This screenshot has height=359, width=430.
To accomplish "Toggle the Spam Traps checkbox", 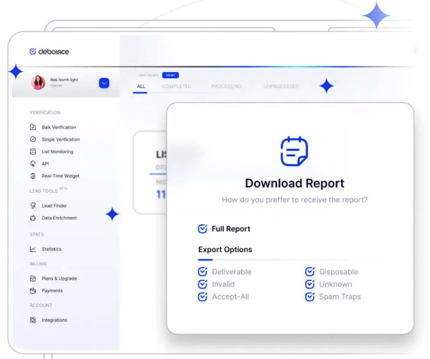I will pos(309,296).
